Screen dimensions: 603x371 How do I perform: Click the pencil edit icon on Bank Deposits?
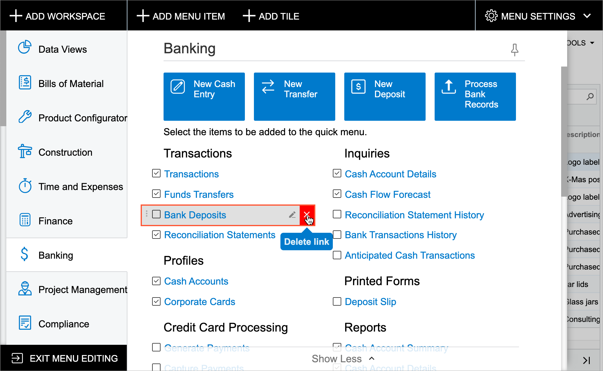[x=292, y=215]
